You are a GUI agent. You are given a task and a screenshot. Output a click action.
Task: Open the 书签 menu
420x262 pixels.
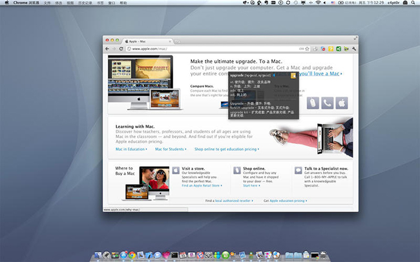(x=100, y=3)
